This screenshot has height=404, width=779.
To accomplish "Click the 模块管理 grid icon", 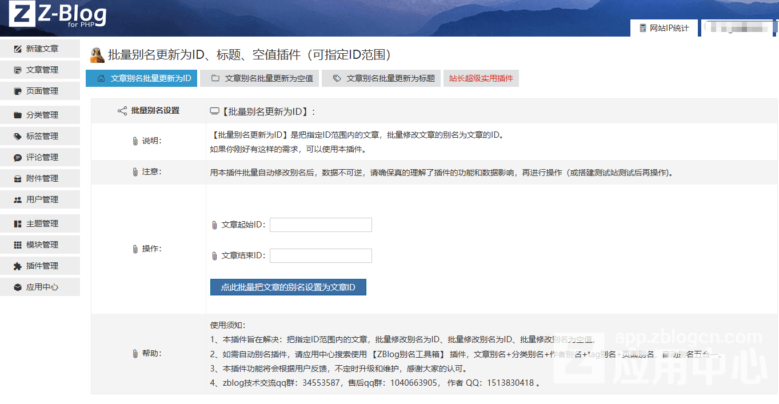I will pyautogui.click(x=18, y=245).
